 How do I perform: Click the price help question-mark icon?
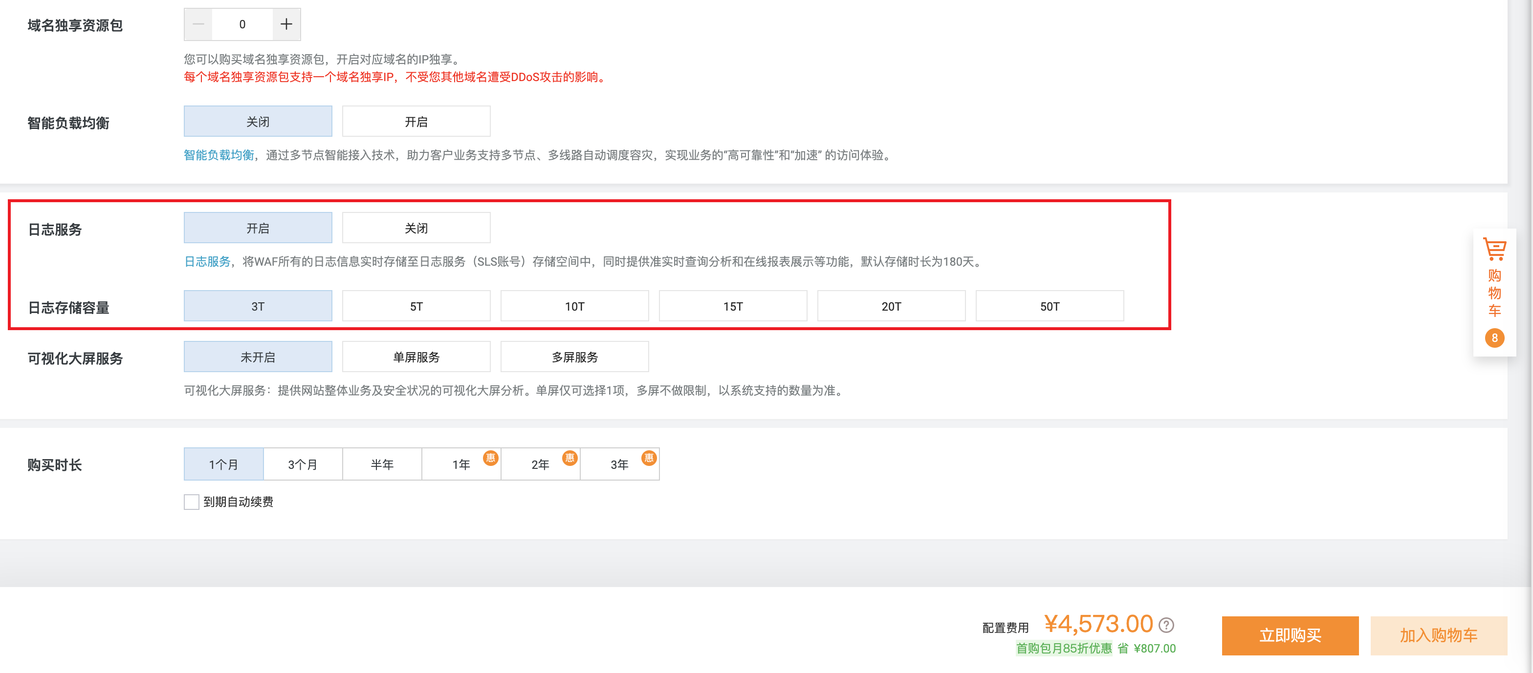1166,625
